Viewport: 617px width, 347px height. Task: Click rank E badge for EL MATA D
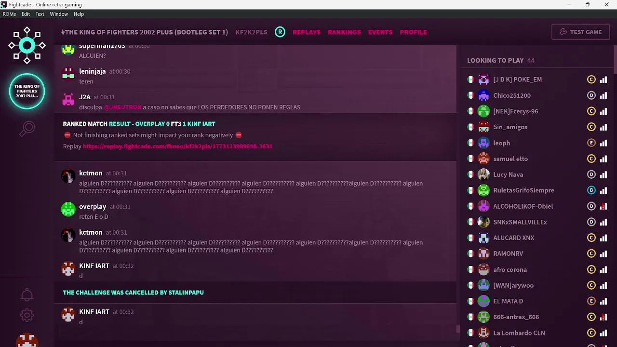point(591,301)
